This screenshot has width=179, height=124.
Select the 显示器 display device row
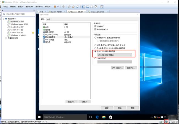(66, 42)
